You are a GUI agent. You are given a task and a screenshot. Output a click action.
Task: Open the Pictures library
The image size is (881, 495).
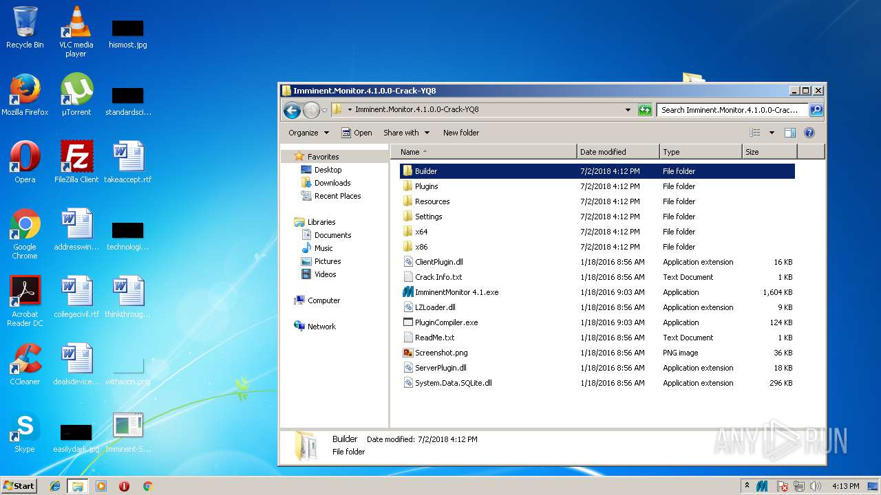(321, 261)
